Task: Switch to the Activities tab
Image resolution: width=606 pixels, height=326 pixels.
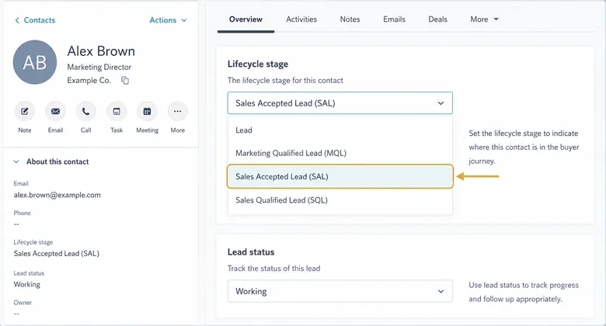Action: 301,19
